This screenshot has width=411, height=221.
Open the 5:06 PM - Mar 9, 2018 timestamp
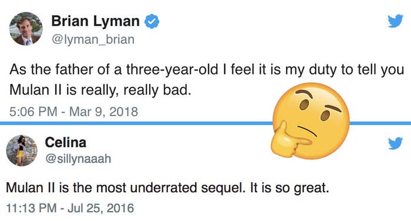pos(73,111)
